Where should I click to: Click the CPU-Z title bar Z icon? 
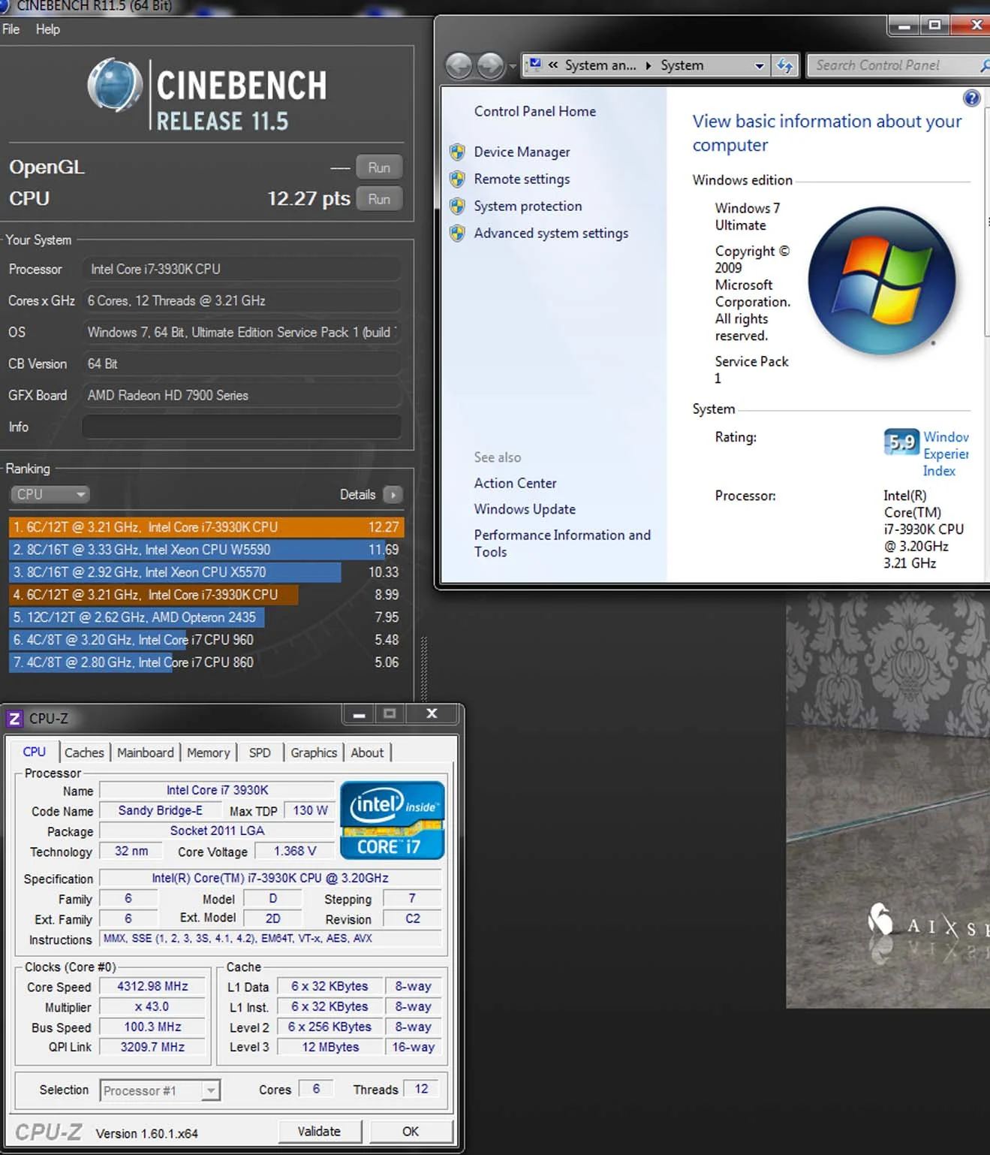pos(14,719)
